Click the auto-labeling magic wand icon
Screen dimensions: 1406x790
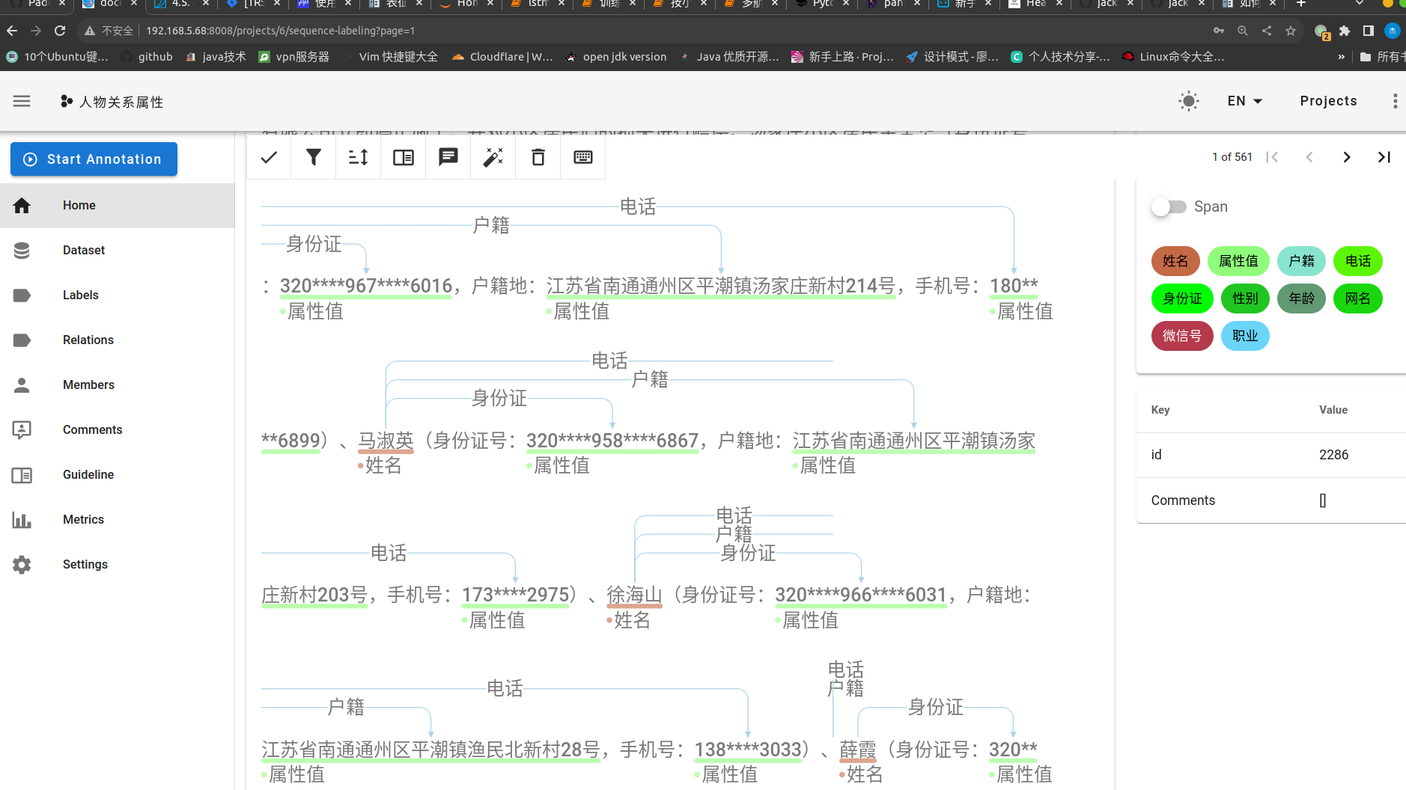[x=493, y=157]
